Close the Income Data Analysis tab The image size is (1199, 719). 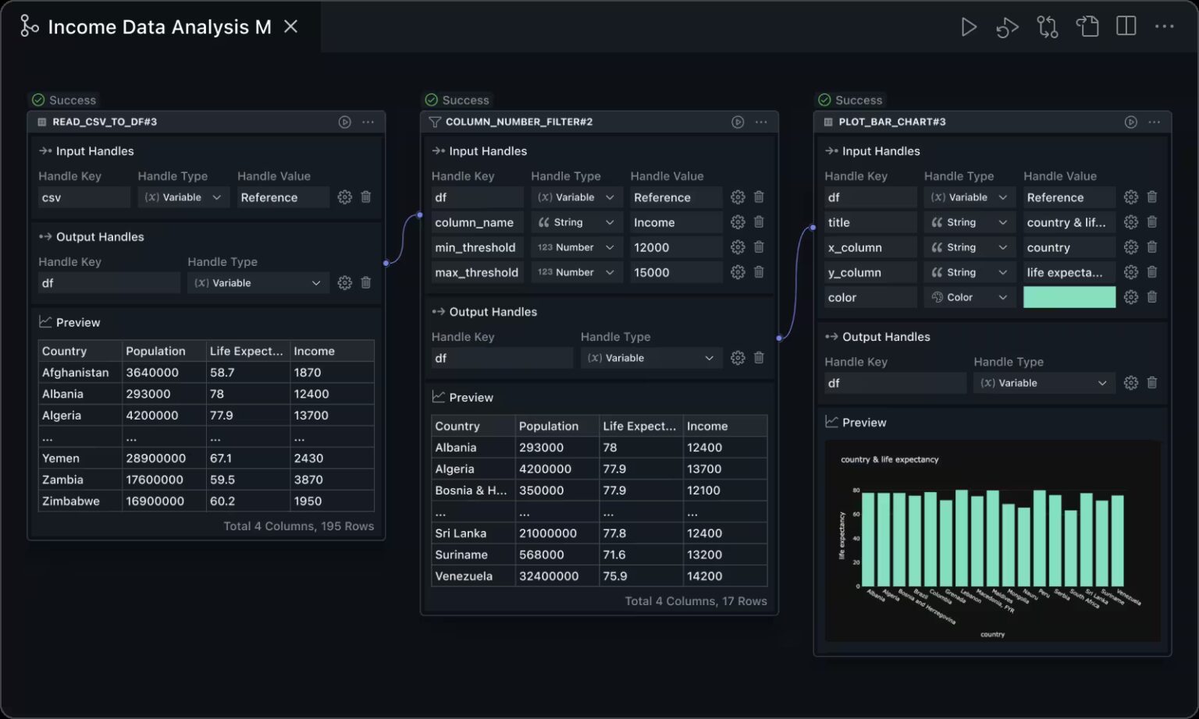point(290,27)
